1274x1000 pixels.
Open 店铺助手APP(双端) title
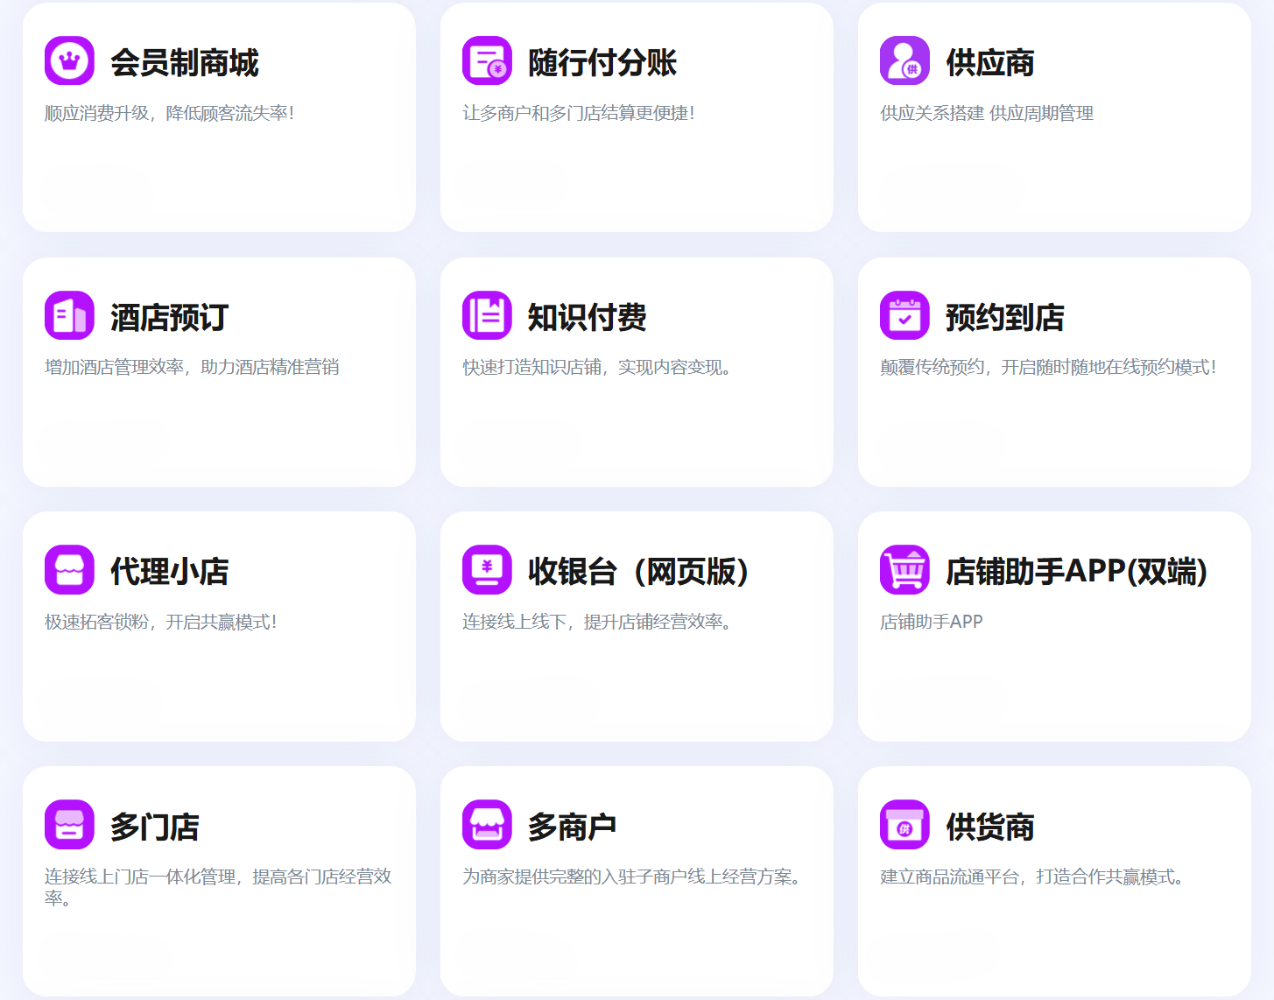click(1077, 572)
